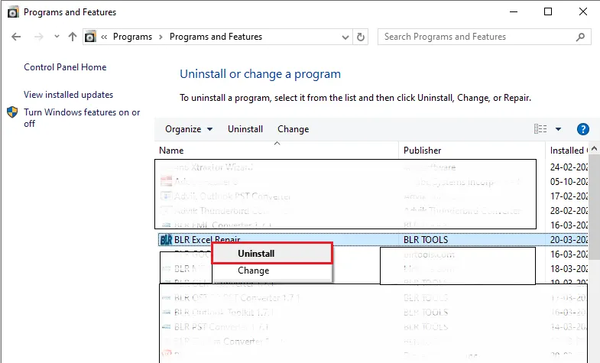Sort by the Installed On column

[x=566, y=151]
